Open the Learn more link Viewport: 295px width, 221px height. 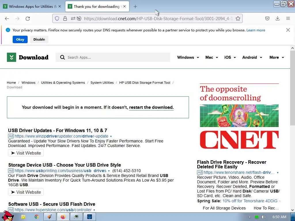tap(256, 30)
